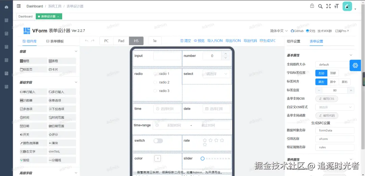Add slider (滑块) field
This screenshot has height=176, width=365.
tap(62, 143)
